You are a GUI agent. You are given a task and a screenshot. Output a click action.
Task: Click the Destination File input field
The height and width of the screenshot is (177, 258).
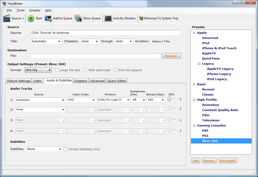95,56
